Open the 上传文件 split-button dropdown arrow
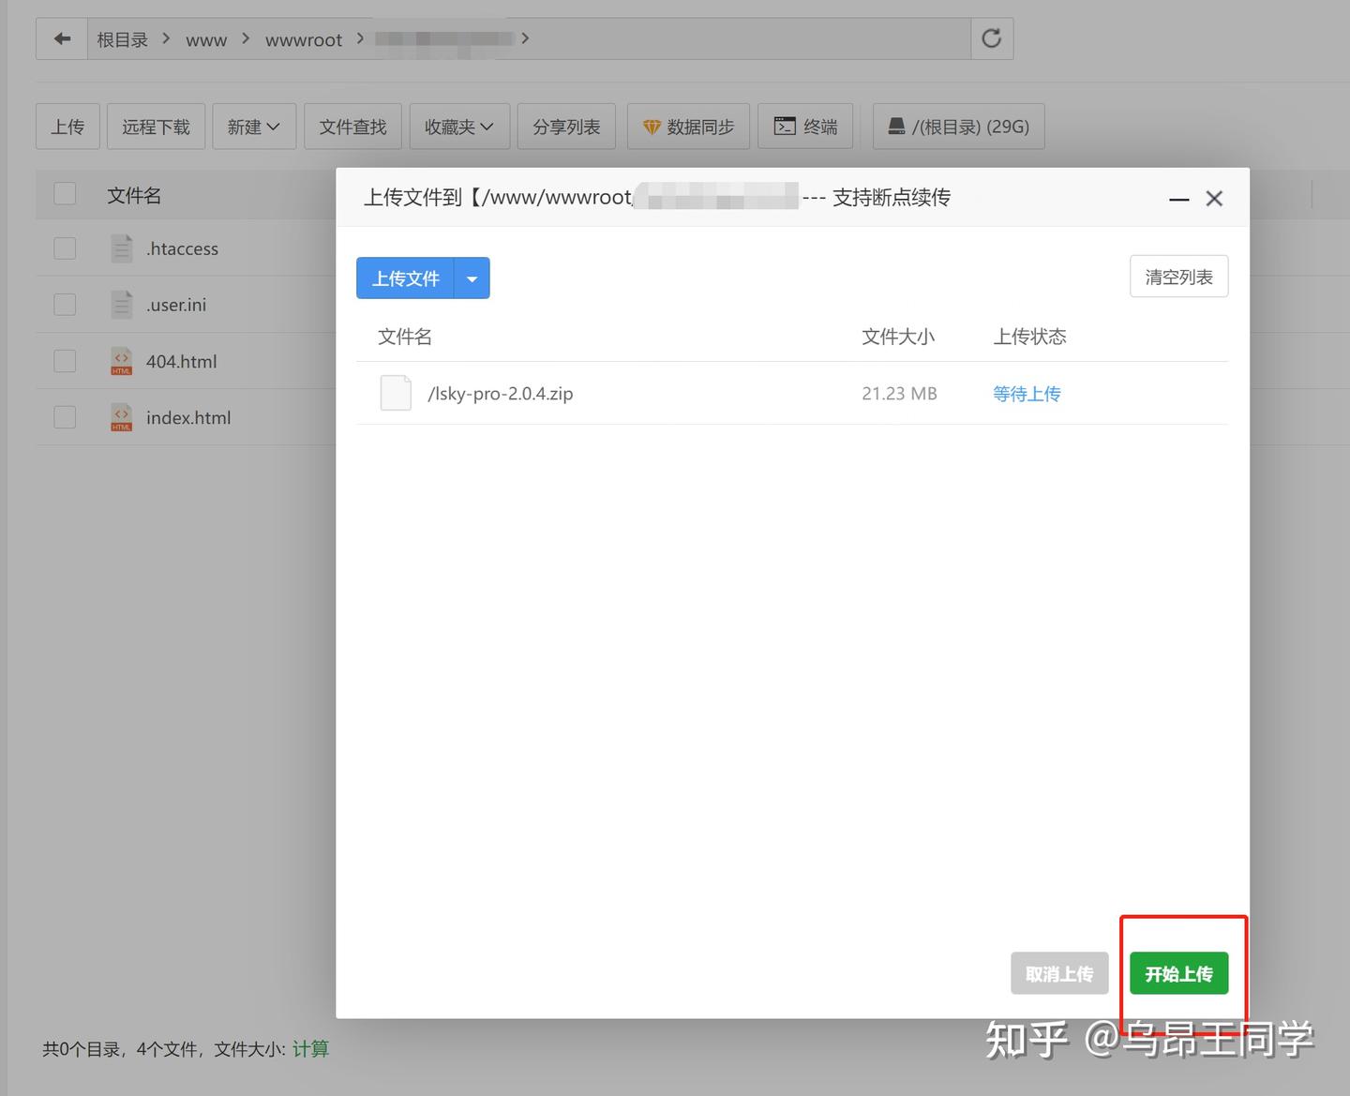Image resolution: width=1350 pixels, height=1096 pixels. (x=472, y=278)
